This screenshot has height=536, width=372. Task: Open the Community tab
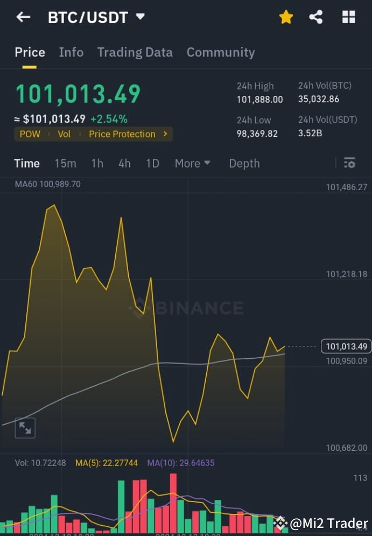[x=221, y=52]
